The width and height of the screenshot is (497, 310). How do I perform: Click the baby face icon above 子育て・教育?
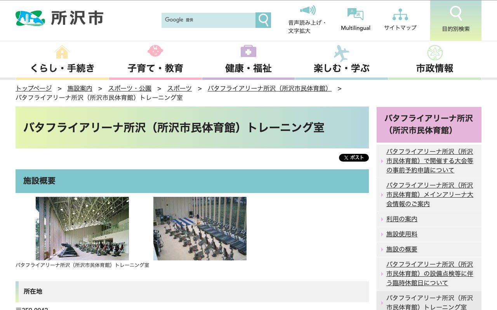point(155,51)
